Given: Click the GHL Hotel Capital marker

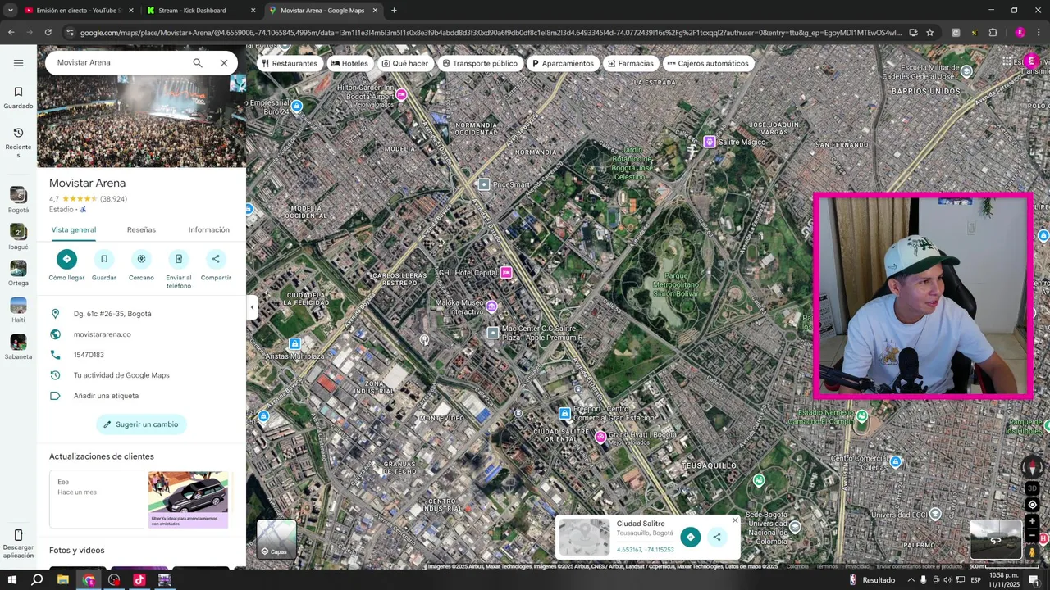Looking at the screenshot, I should pos(506,272).
